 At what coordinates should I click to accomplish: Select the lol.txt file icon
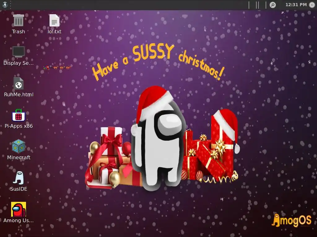click(54, 20)
